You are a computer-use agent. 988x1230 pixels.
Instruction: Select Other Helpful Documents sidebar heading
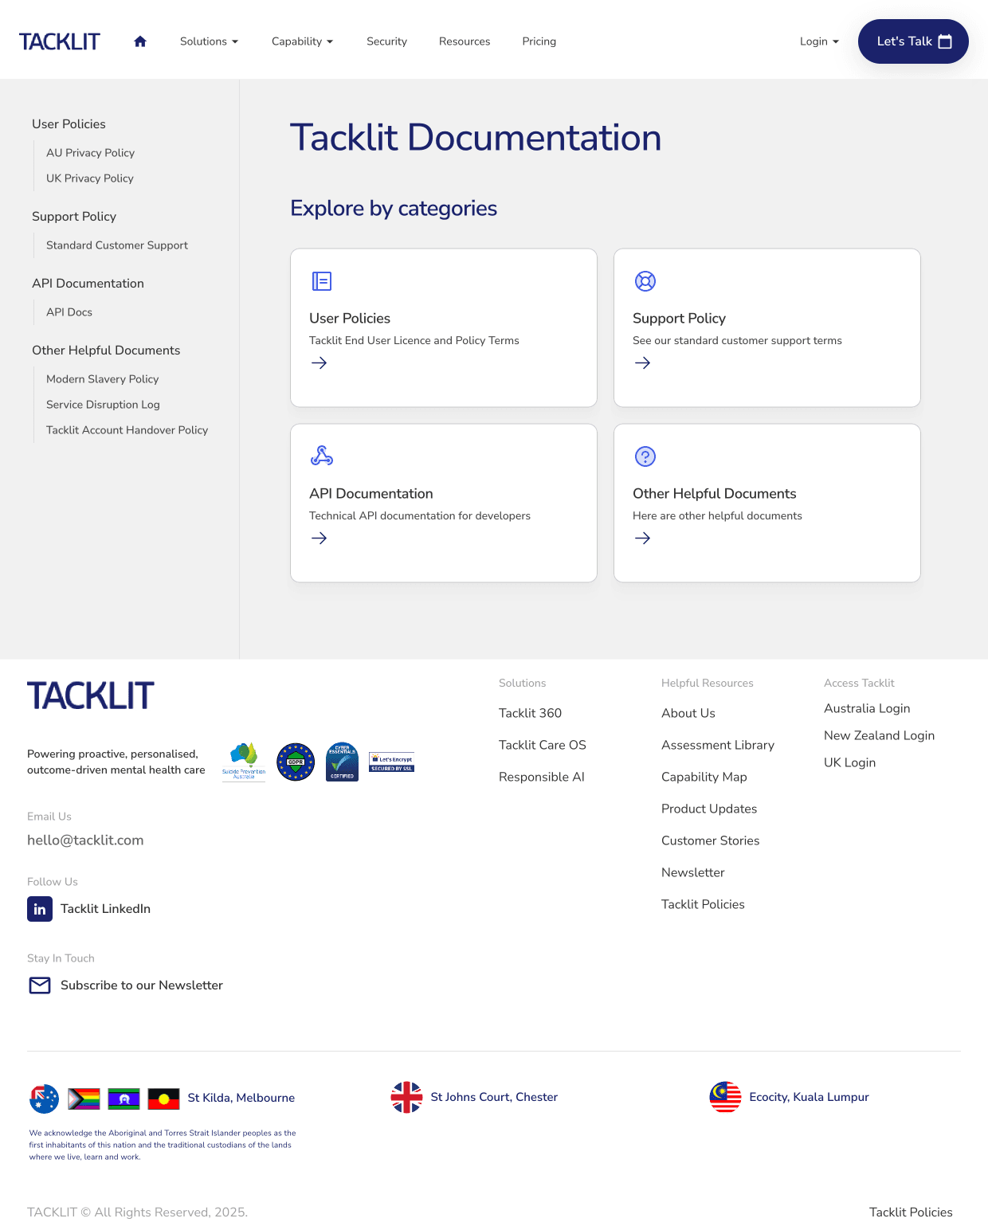click(x=106, y=351)
